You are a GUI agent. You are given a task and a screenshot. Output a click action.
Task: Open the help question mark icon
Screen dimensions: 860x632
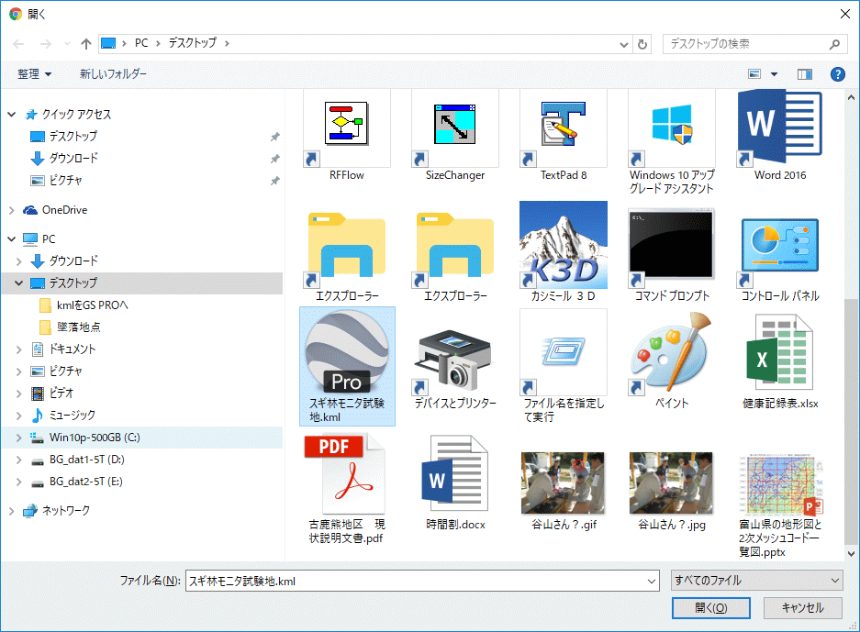tap(837, 74)
